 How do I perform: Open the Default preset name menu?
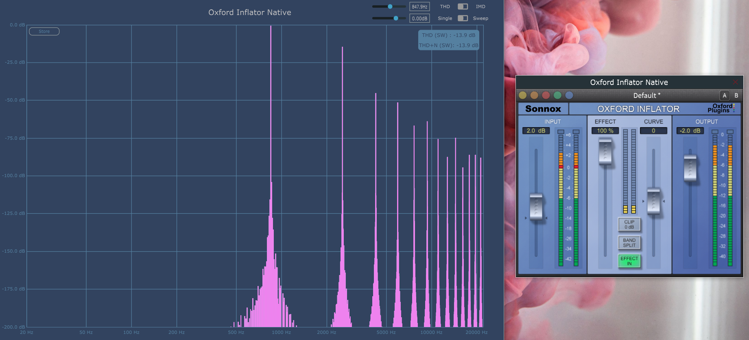[x=647, y=95]
